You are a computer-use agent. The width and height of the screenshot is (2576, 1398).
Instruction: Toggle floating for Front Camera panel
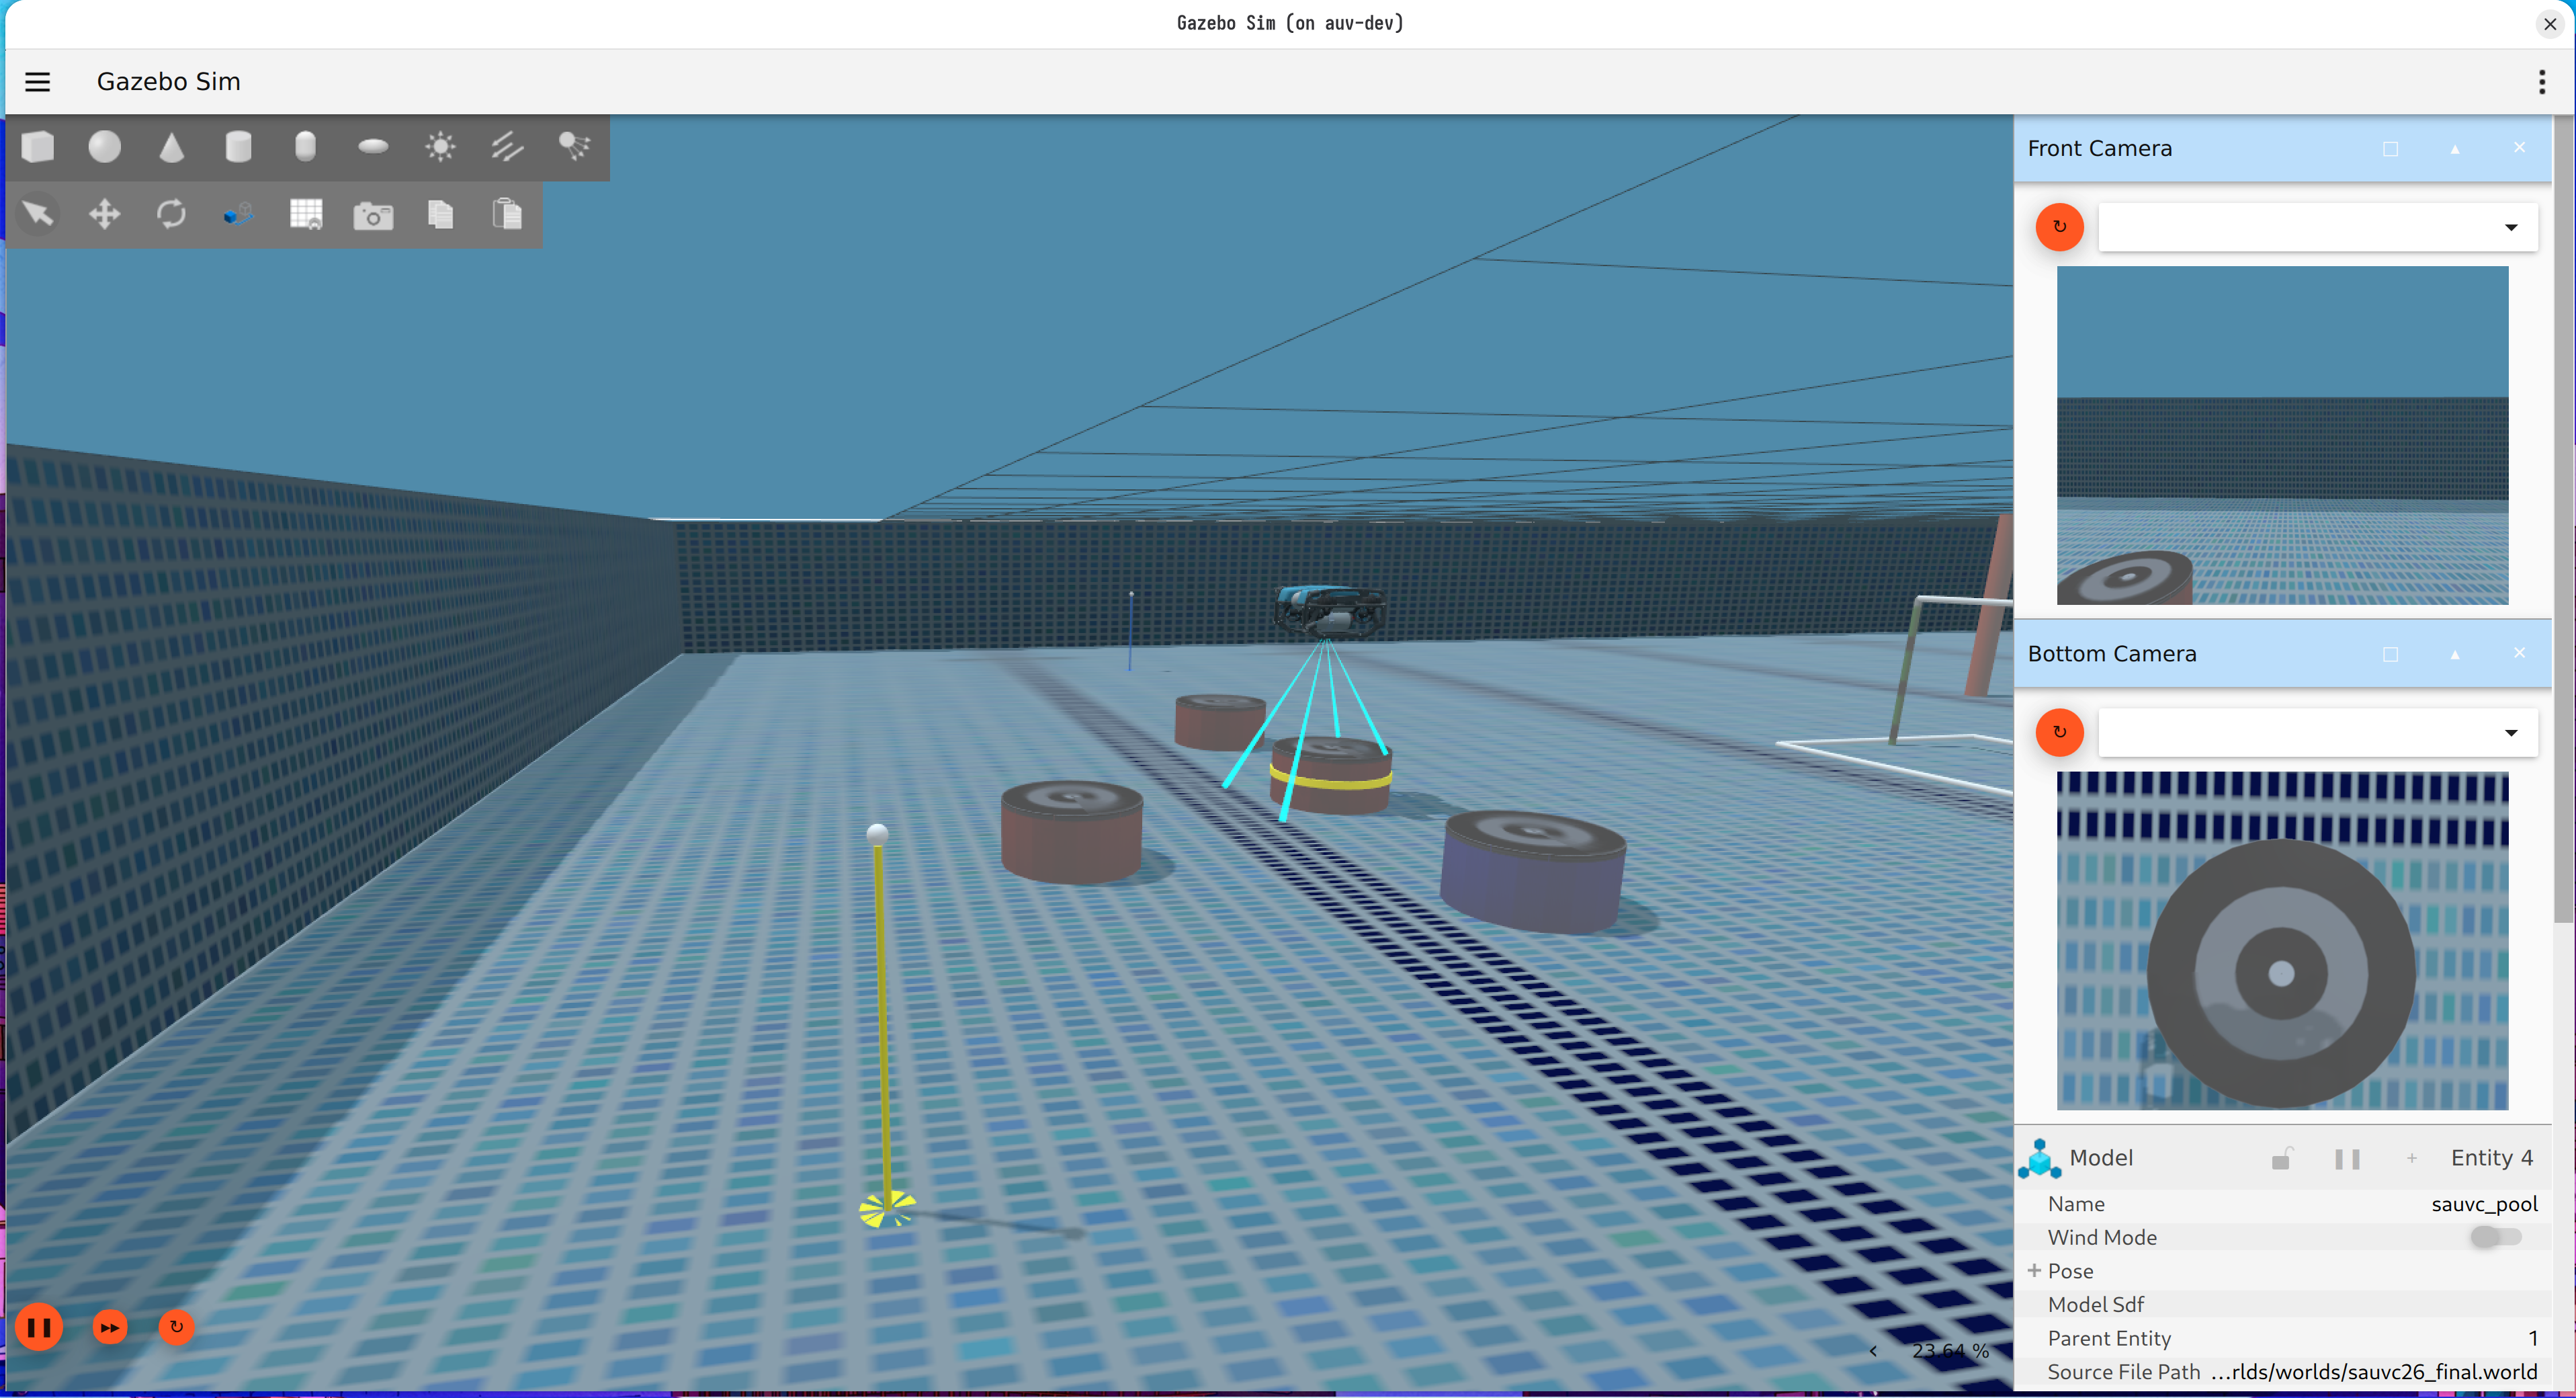2390,149
